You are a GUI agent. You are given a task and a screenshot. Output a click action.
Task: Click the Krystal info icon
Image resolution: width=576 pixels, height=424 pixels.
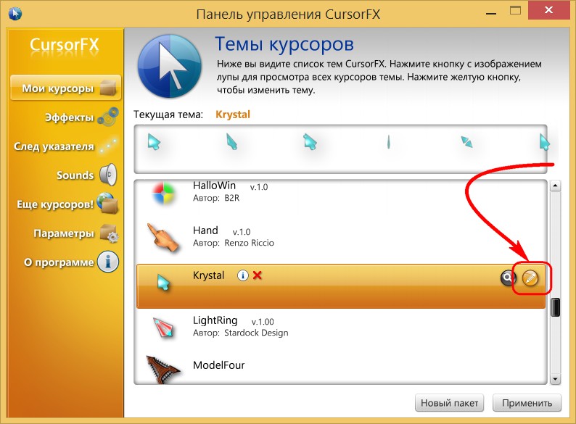pos(242,275)
